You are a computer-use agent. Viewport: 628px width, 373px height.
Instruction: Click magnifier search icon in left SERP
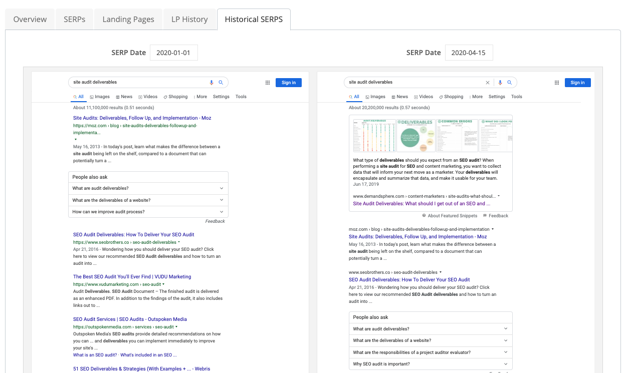click(x=221, y=83)
